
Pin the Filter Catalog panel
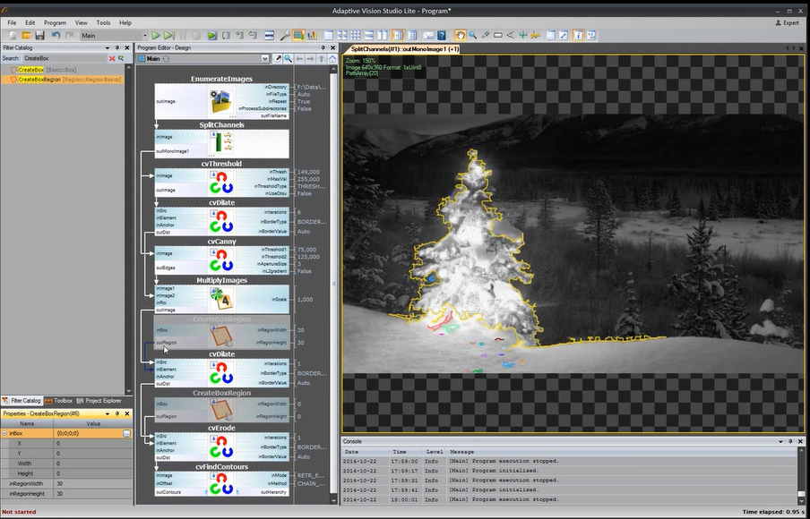117,47
